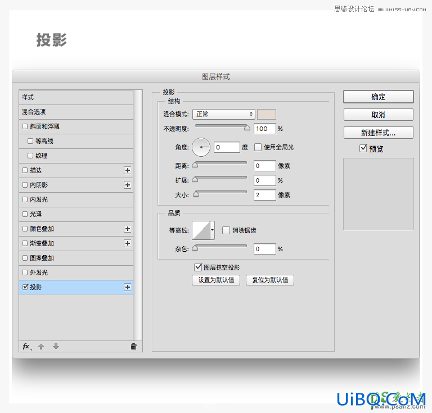Toggle 使用全局光 checkbox
Viewport: 432px width, 413px height.
[258, 147]
